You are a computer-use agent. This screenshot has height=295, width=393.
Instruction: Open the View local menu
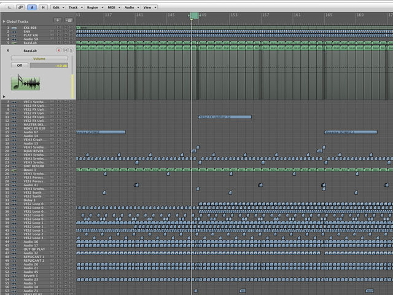coord(150,7)
